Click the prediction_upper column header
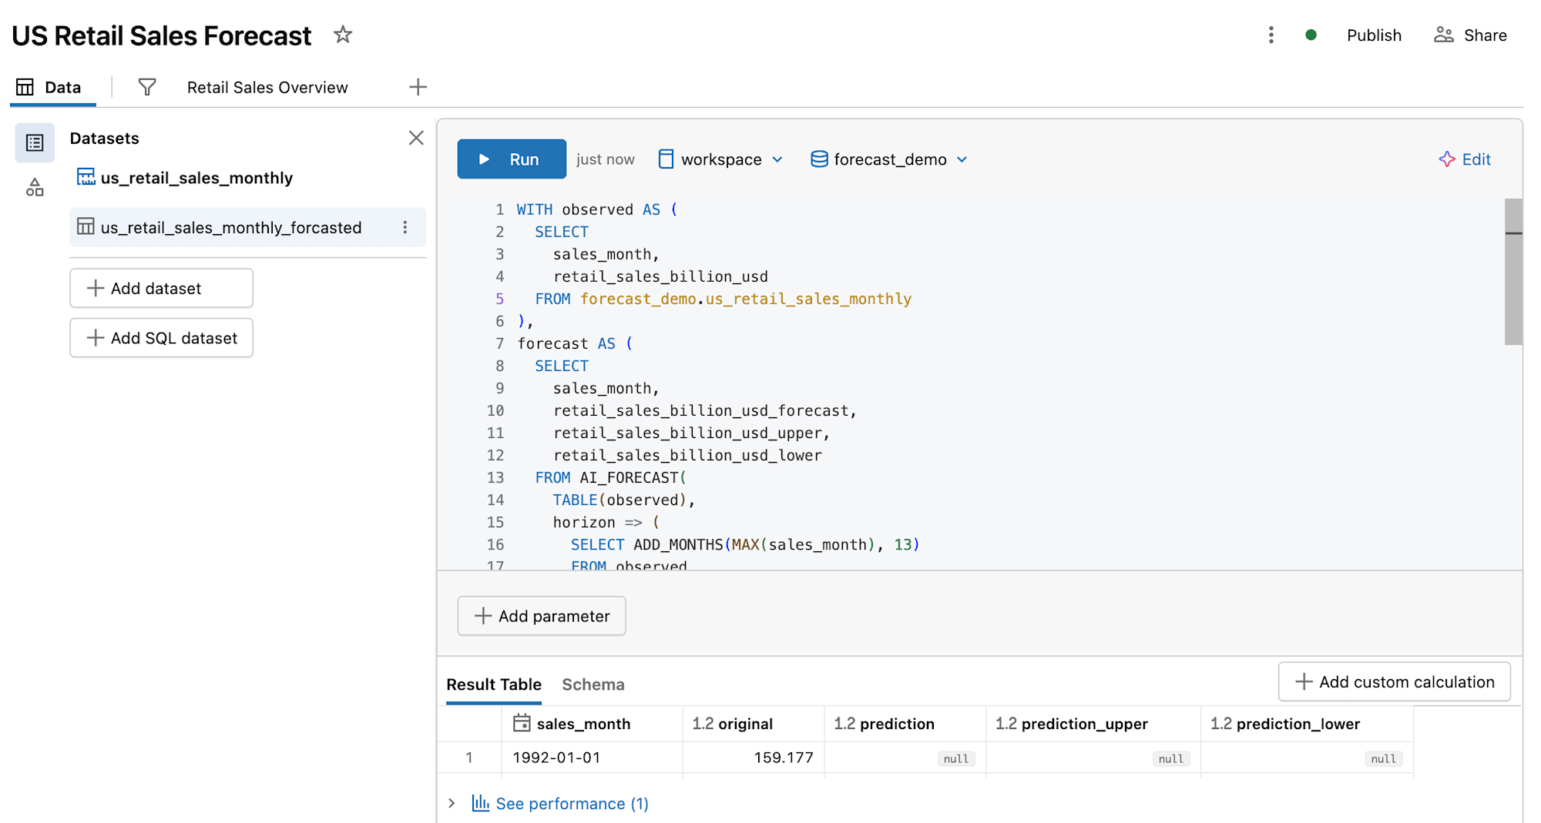This screenshot has height=823, width=1541. click(1093, 724)
